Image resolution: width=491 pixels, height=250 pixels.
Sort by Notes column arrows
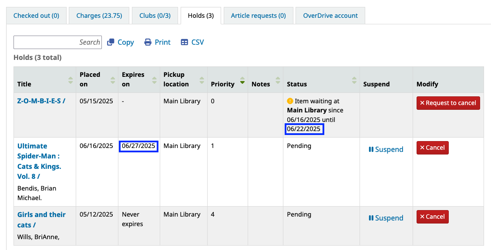(x=278, y=80)
